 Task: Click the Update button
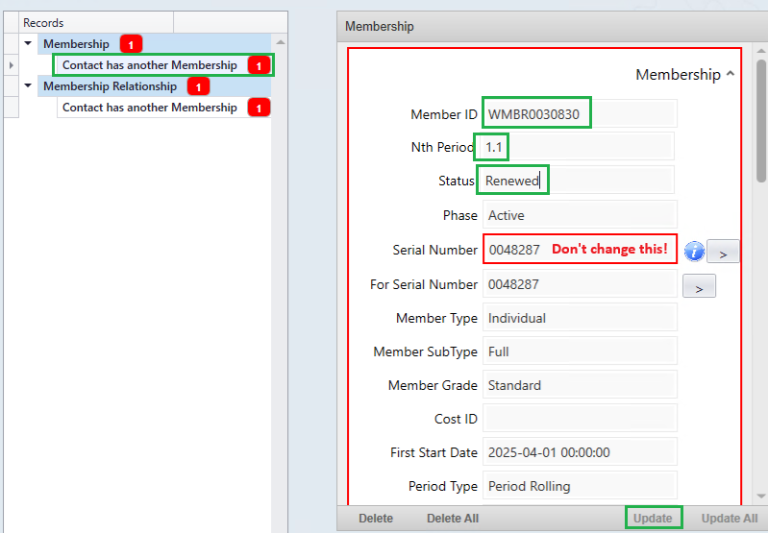click(x=653, y=518)
